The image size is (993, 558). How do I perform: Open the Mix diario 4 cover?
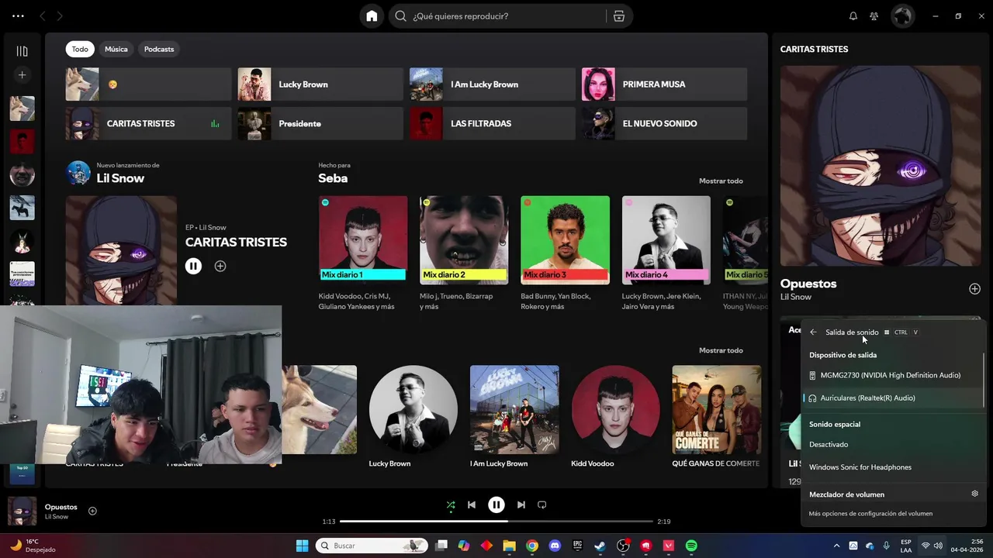(666, 240)
